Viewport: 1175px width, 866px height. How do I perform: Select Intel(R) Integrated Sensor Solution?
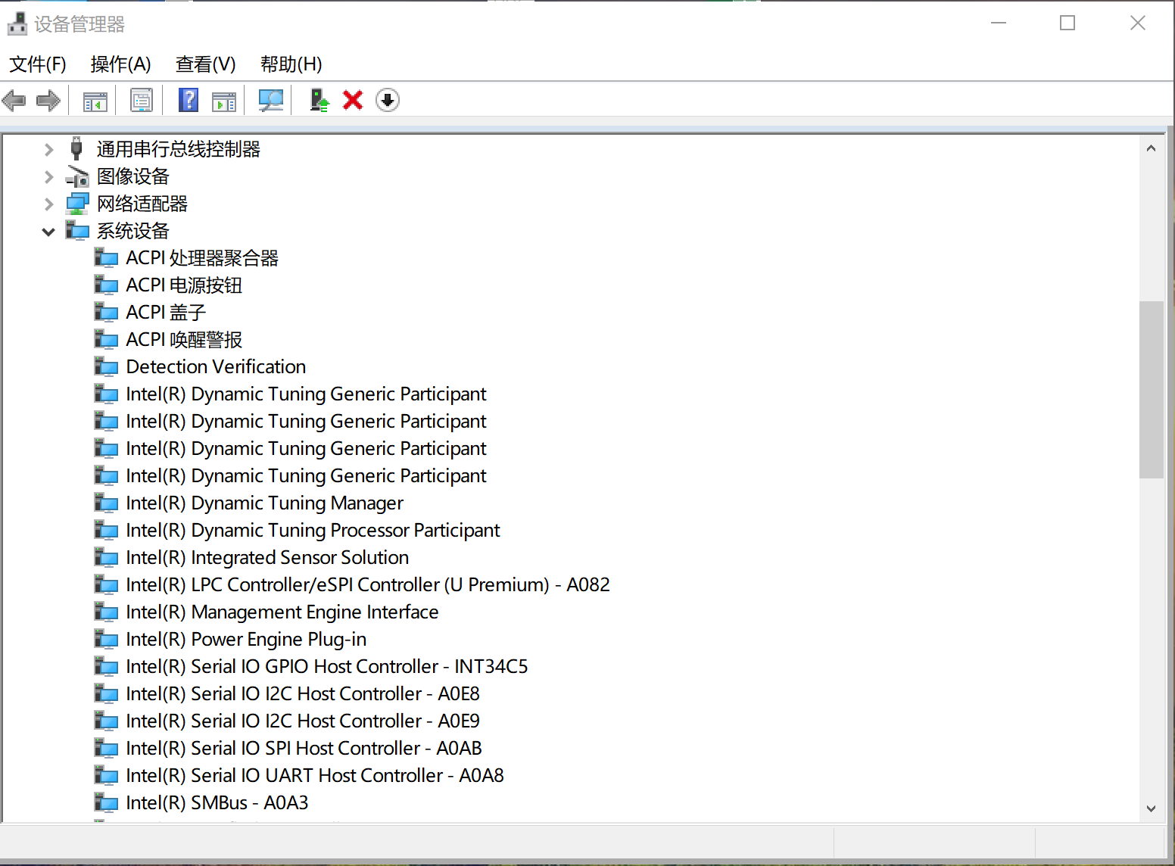coord(267,558)
